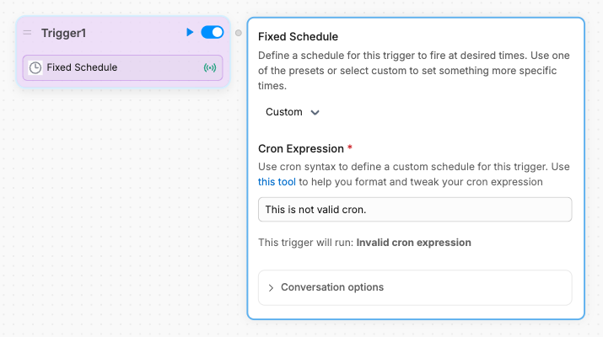The image size is (603, 337).
Task: Disable the Trigger1 toggle switch
Action: (213, 32)
